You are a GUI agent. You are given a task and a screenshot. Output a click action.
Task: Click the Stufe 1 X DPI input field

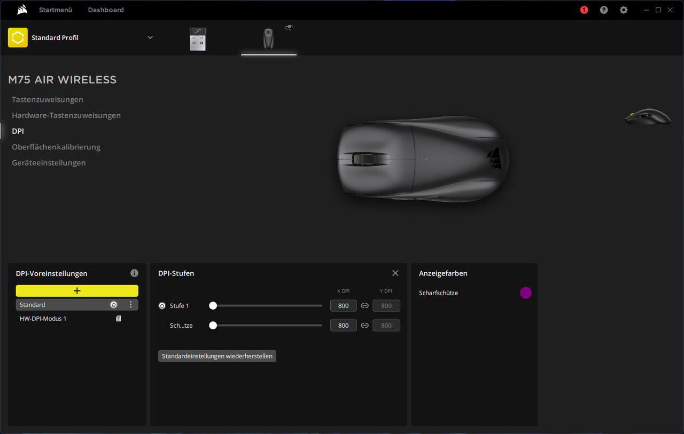344,306
